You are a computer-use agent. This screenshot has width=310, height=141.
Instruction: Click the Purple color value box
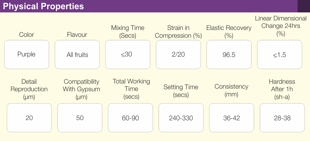(x=27, y=54)
